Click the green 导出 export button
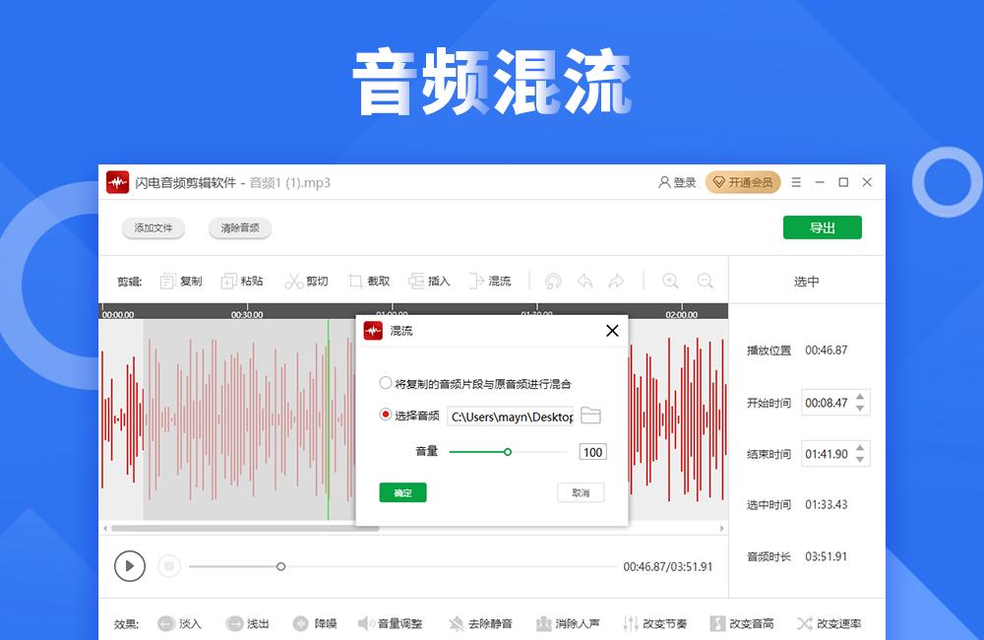 pyautogui.click(x=822, y=227)
